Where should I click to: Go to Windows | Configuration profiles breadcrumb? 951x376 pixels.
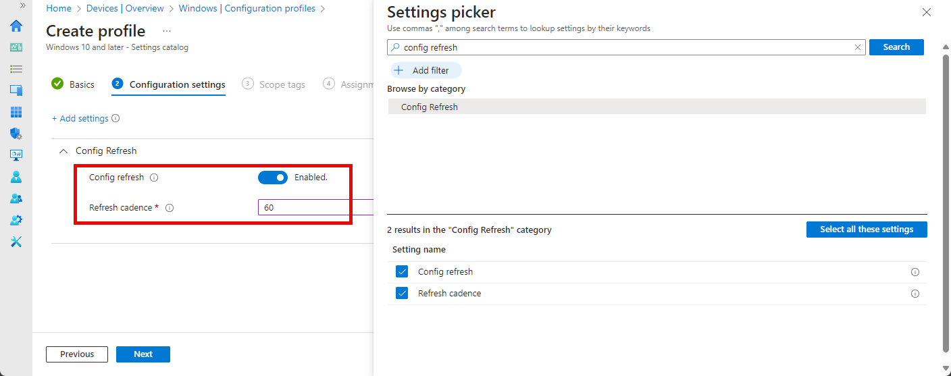(x=247, y=9)
